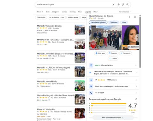Viewport: 153px width, 121px height.
Task: Click the Llamar button
Action: pos(113,59)
